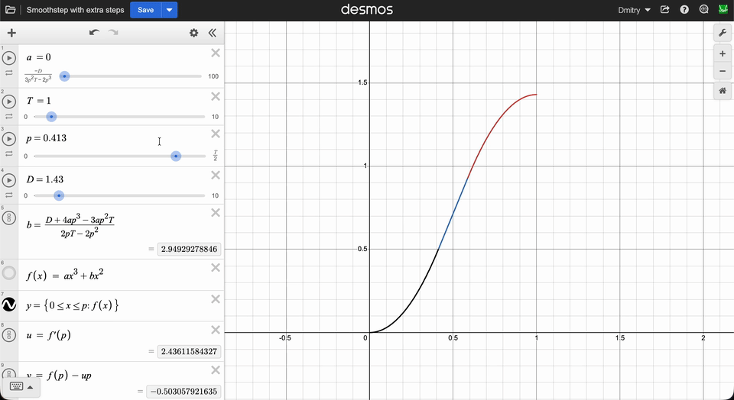Open the language globe menu
Image resolution: width=734 pixels, height=400 pixels.
click(703, 10)
